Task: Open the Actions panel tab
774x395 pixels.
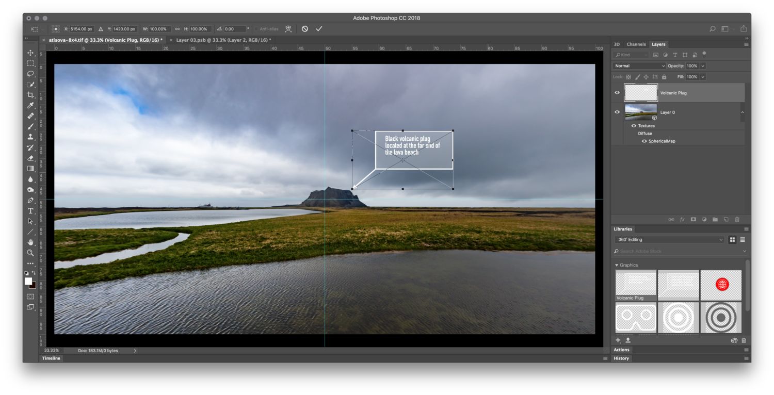Action: (x=622, y=350)
